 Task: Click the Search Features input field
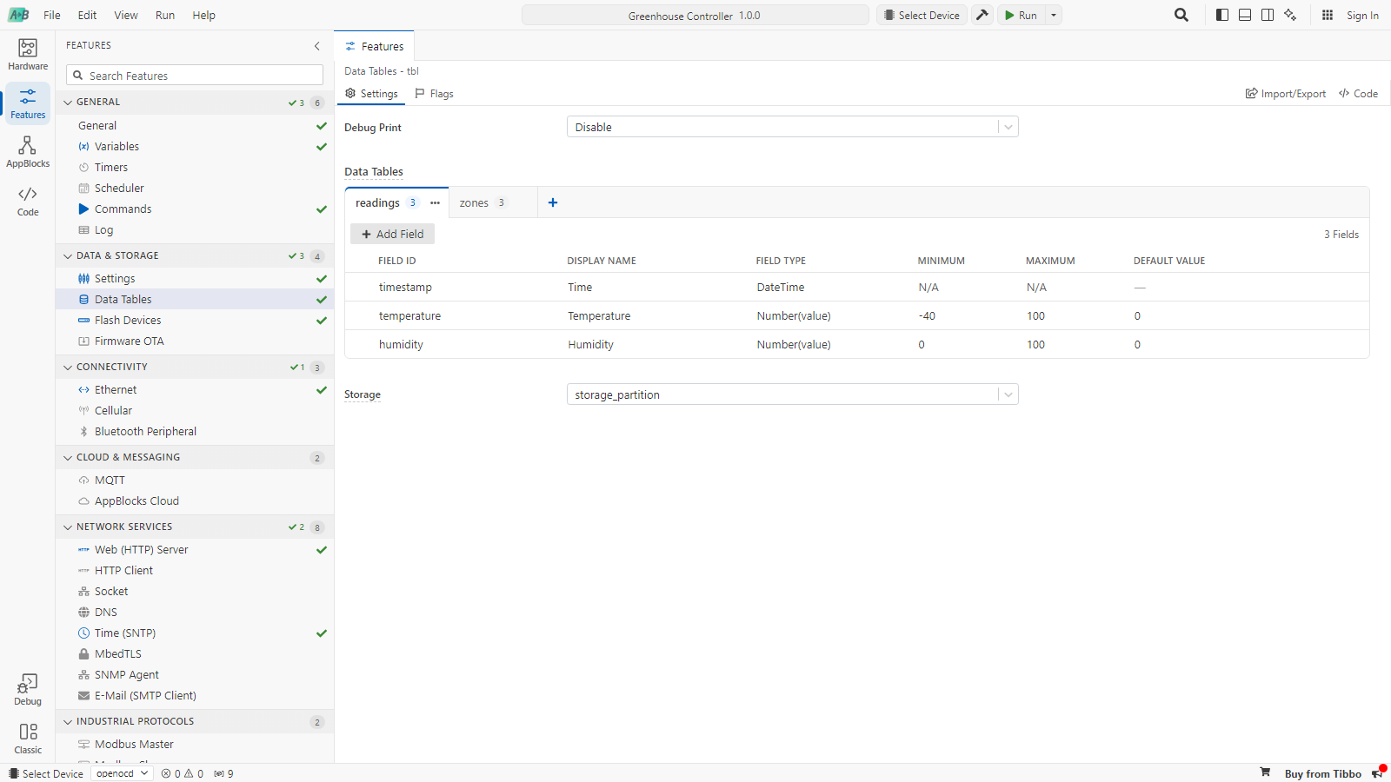click(195, 76)
